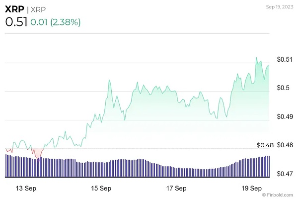Click the $0.49 price axis label
This screenshot has width=298, height=199.
point(285,117)
